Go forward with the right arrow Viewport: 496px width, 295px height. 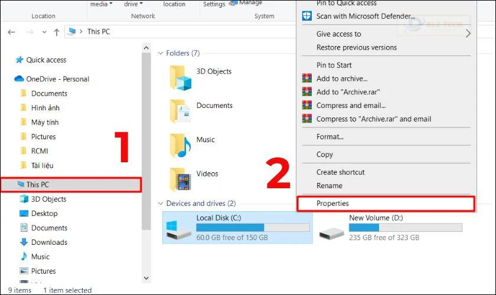tap(30, 32)
